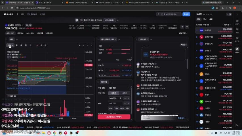
Task: Set quantity to 최대 button
Action: point(128,109)
